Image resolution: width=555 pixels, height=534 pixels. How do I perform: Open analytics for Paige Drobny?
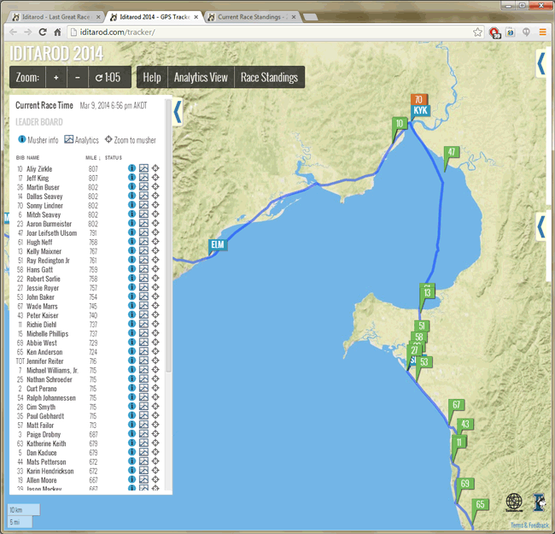143,434
